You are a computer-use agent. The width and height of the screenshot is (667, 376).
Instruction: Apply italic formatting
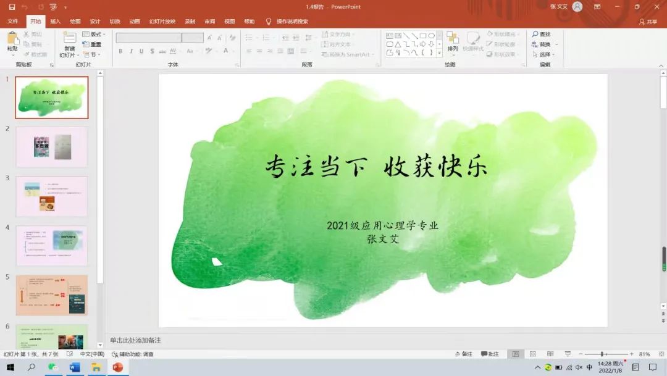132,51
